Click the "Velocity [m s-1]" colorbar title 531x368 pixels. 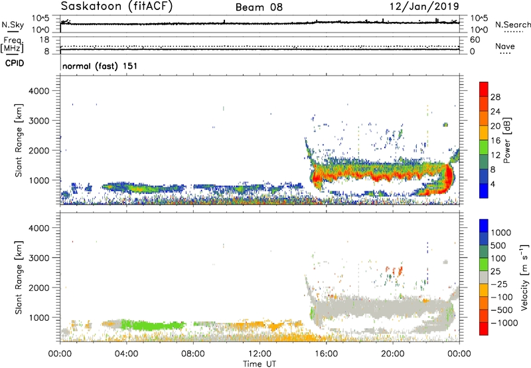[524, 277]
